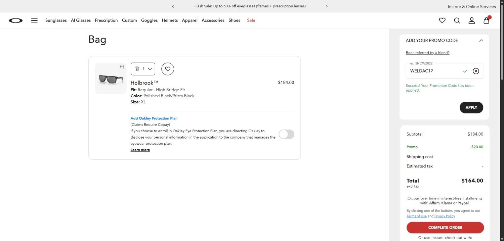Click the $164.00 total amount
The image size is (504, 241).
point(472,181)
